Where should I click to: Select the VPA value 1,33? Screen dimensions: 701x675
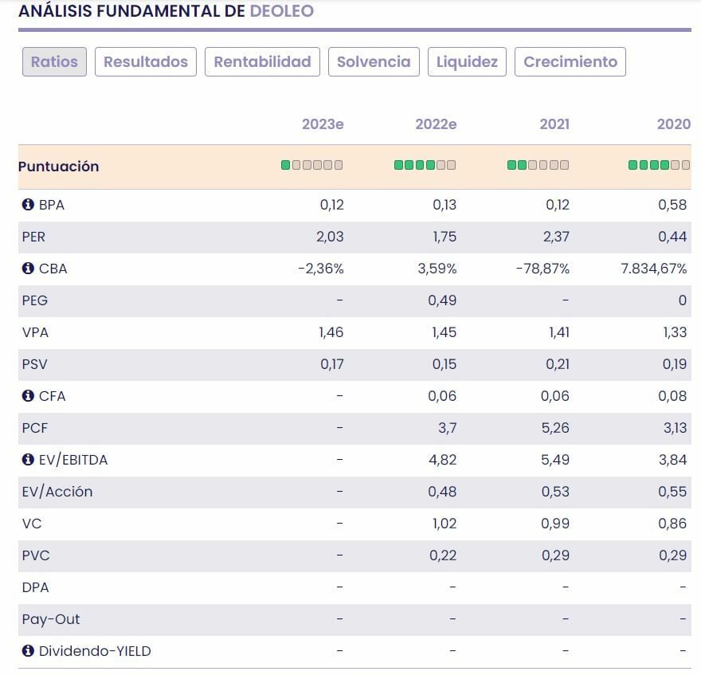675,332
